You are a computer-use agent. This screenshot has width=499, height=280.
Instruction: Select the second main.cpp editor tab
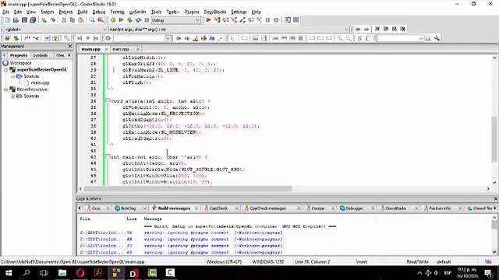[121, 49]
